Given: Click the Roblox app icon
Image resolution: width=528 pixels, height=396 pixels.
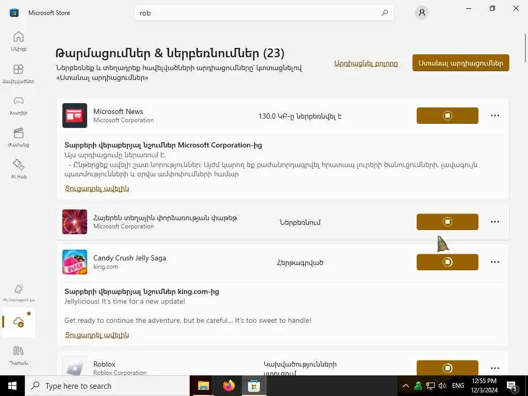Looking at the screenshot, I should click(75, 367).
